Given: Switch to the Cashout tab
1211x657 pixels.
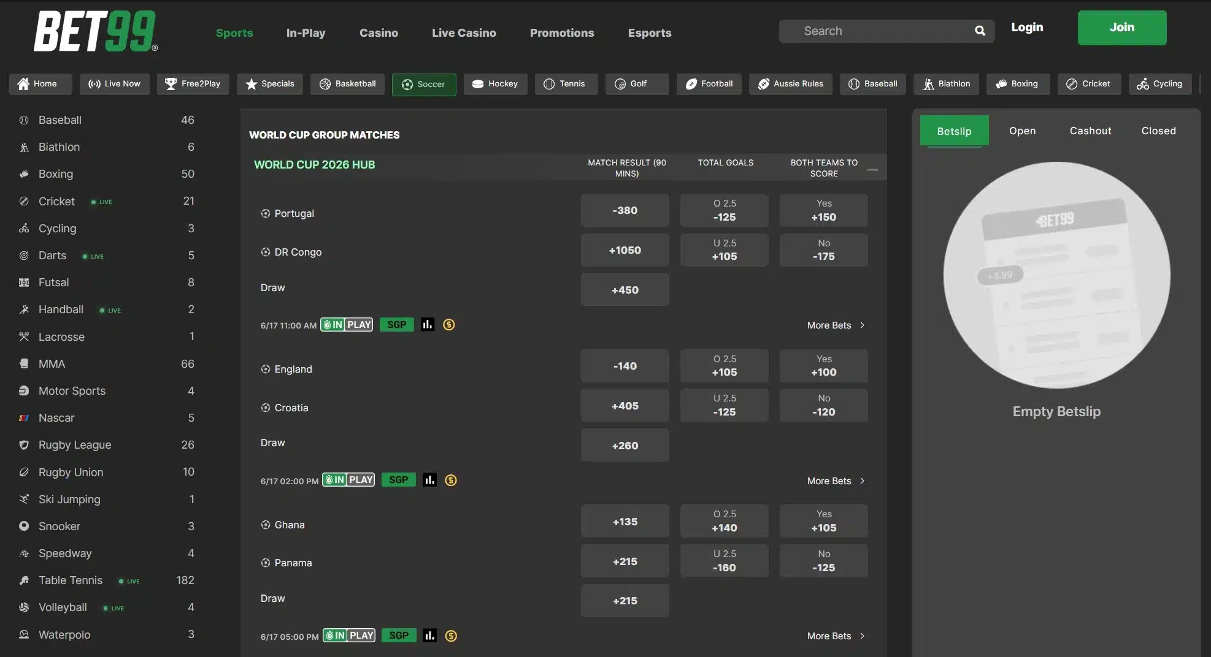Looking at the screenshot, I should pos(1090,131).
